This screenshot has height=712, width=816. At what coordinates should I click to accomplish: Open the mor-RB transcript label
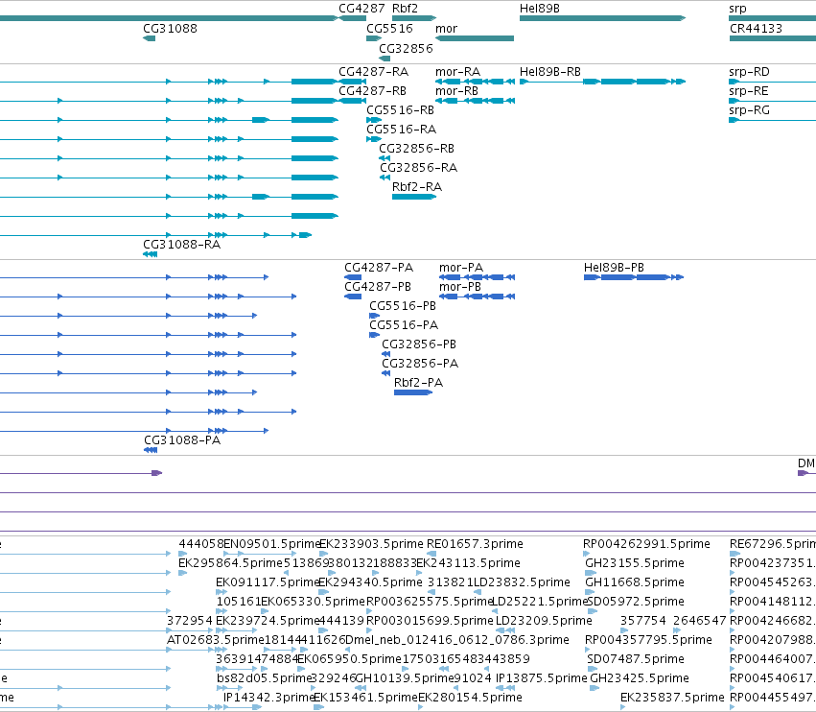click(457, 91)
